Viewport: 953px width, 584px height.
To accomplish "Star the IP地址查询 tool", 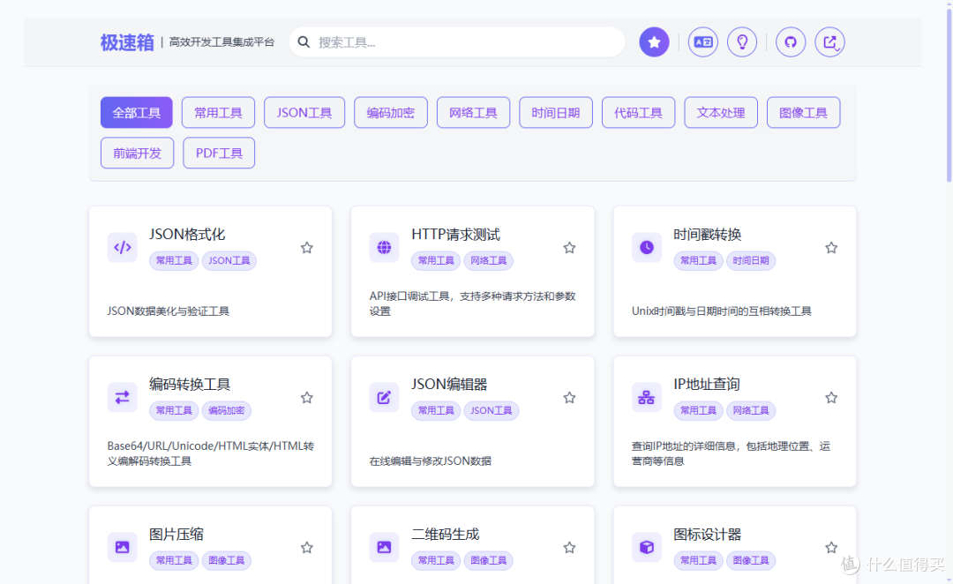I will [831, 398].
